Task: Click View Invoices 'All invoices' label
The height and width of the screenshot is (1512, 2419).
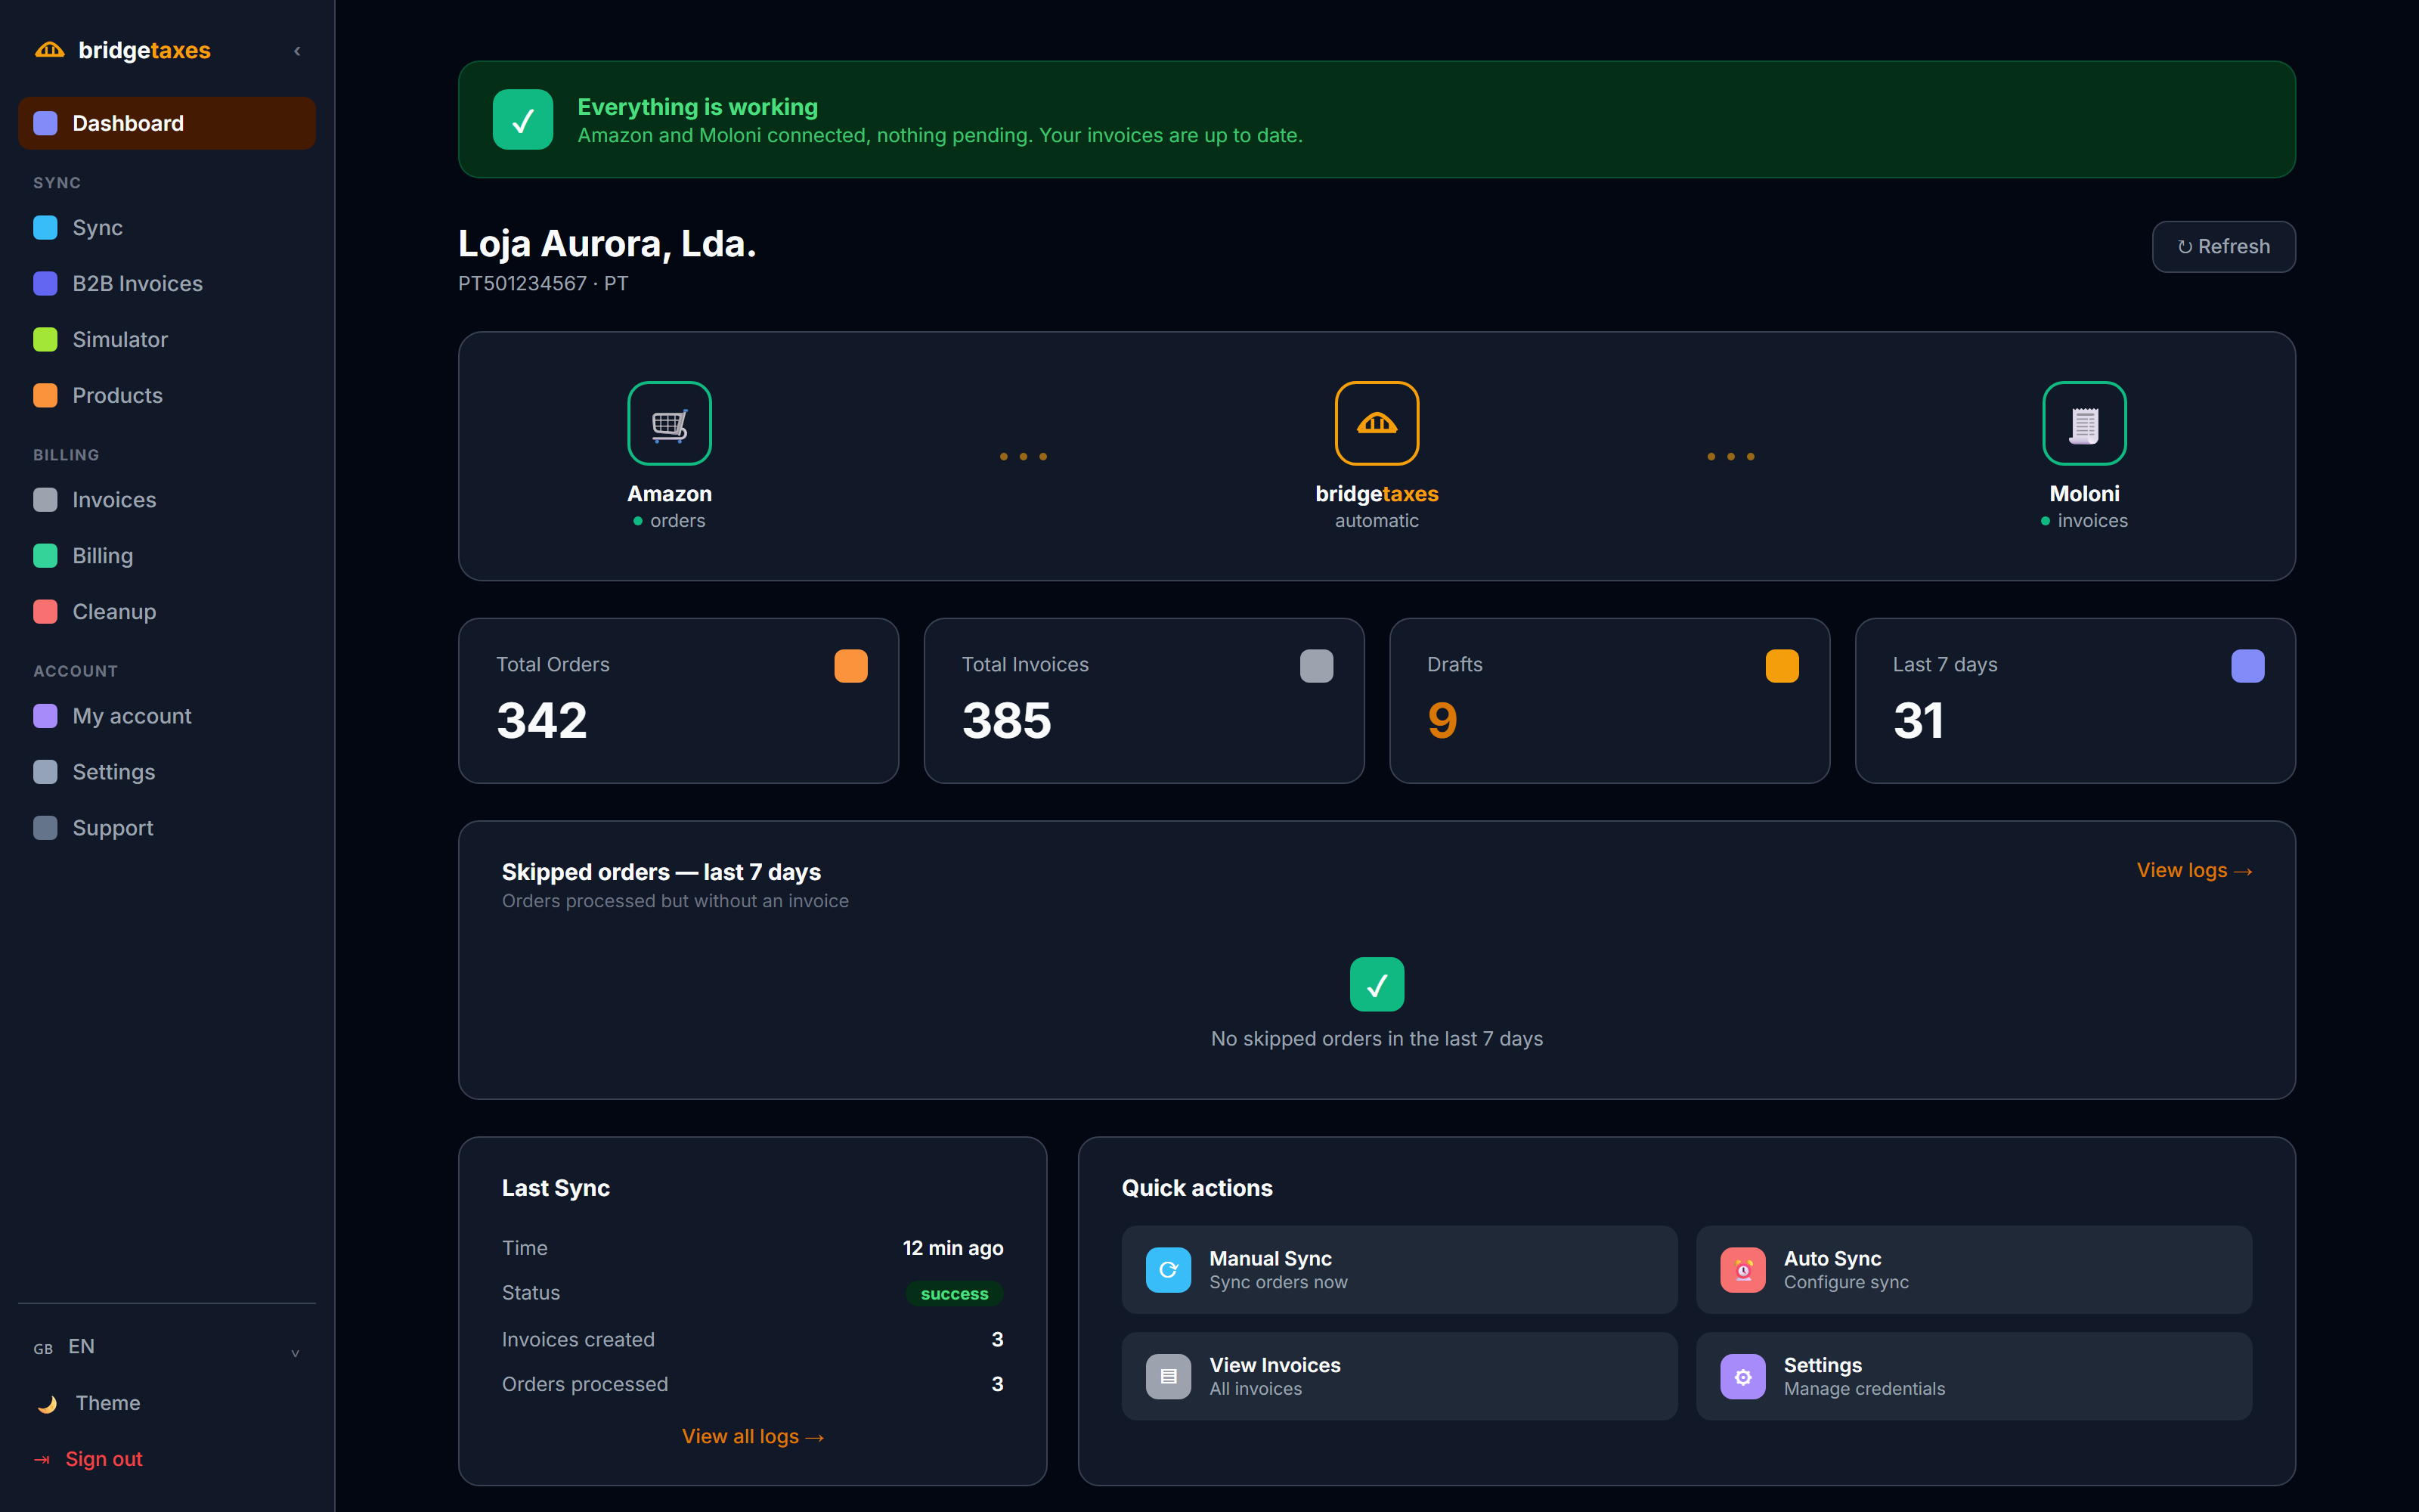Action: coord(1256,1389)
